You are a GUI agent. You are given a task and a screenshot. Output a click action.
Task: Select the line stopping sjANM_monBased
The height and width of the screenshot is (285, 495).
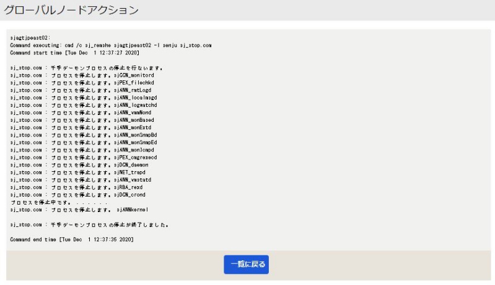click(x=82, y=121)
